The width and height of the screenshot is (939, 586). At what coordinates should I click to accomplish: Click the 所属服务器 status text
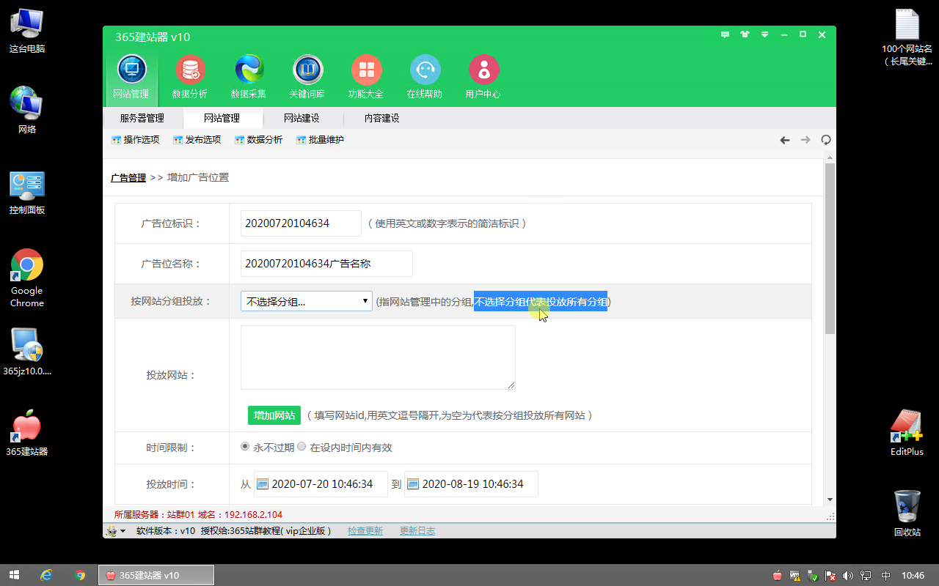198,514
